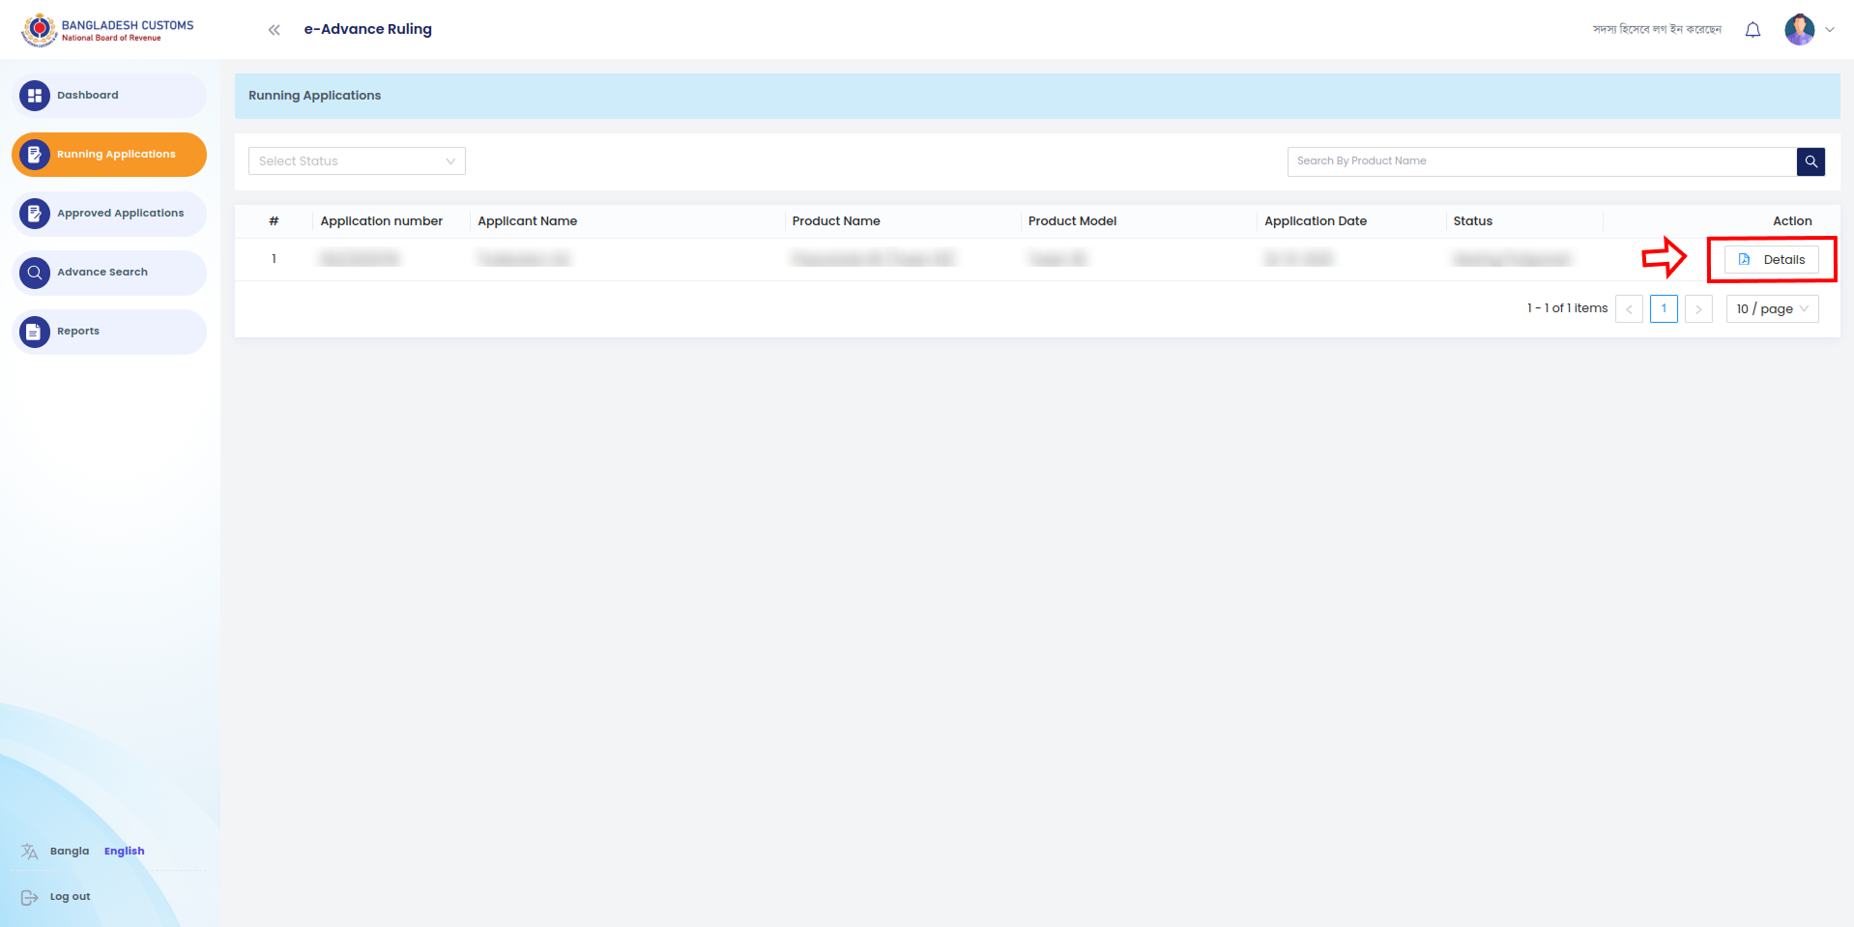Open the 10 / page size dropdown
Image resolution: width=1854 pixels, height=927 pixels.
[1773, 309]
